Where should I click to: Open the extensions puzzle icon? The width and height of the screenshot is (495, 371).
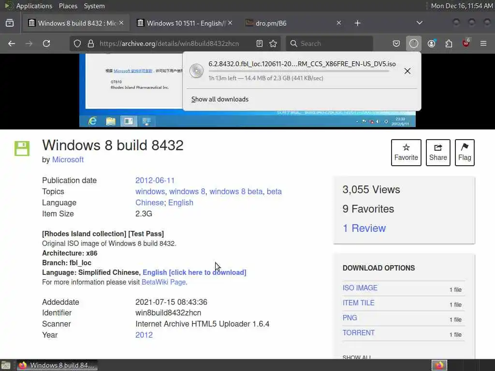tap(449, 43)
